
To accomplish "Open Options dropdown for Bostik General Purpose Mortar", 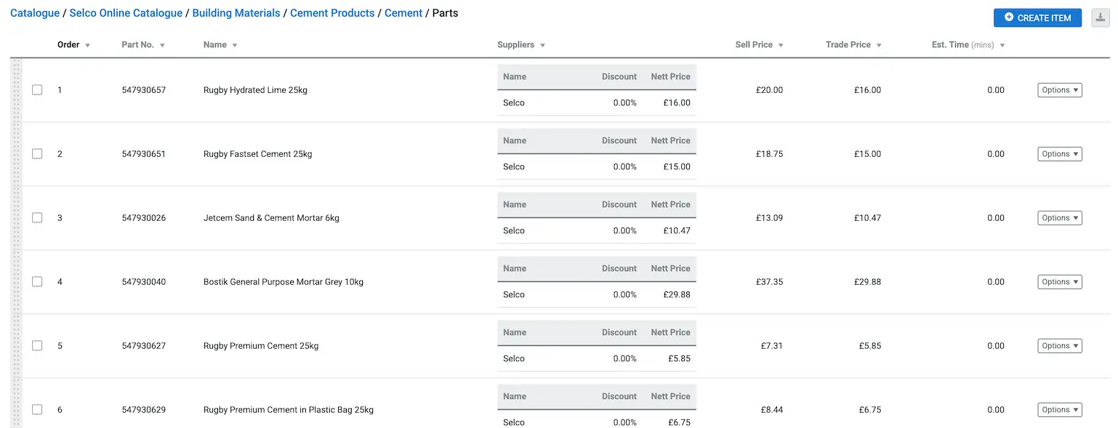I will click(1060, 282).
